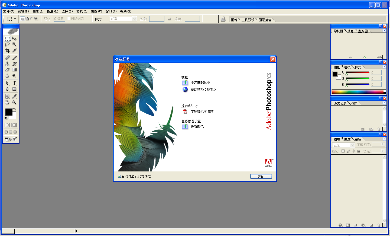Open the 图像(I) menu
The width and height of the screenshot is (390, 236).
tap(38, 11)
